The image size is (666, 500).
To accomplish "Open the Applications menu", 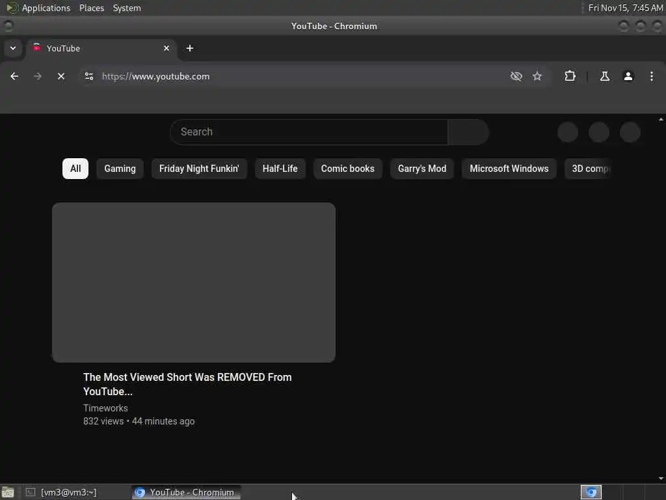I will click(x=46, y=8).
